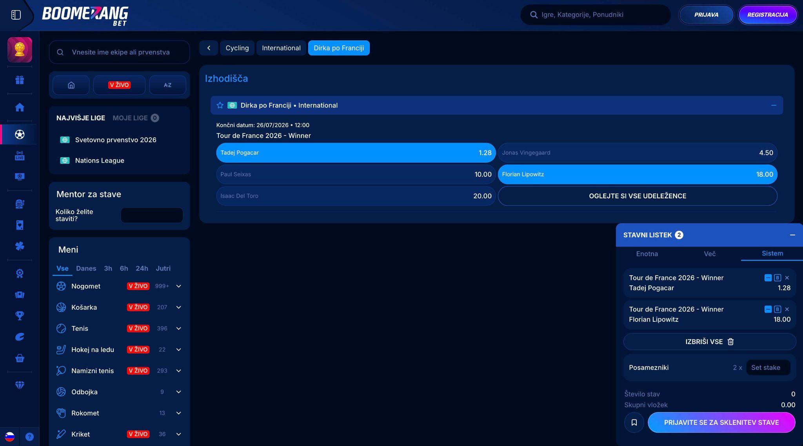Filter menu by 24h
This screenshot has height=446, width=803.
pyautogui.click(x=142, y=268)
